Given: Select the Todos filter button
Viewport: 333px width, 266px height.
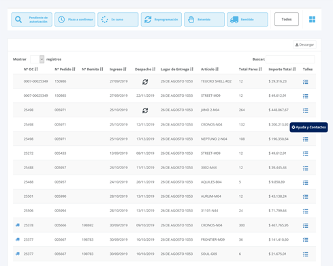Looking at the screenshot, I should click(287, 19).
